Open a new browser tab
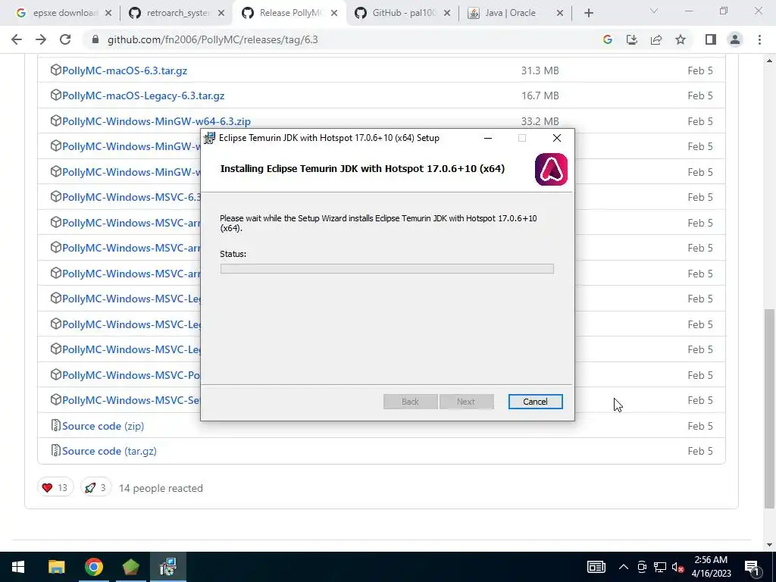The width and height of the screenshot is (776, 582). tap(588, 13)
